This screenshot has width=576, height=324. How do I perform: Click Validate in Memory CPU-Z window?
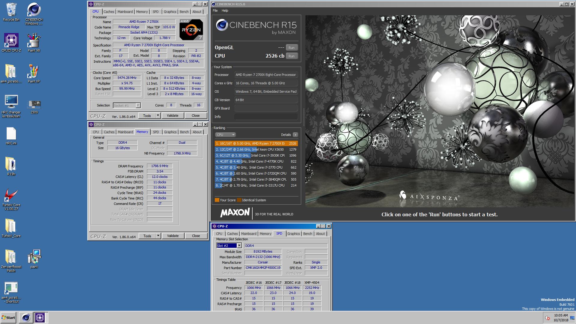click(173, 236)
